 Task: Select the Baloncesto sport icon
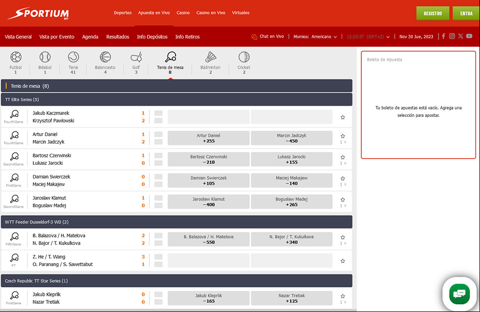coord(105,57)
